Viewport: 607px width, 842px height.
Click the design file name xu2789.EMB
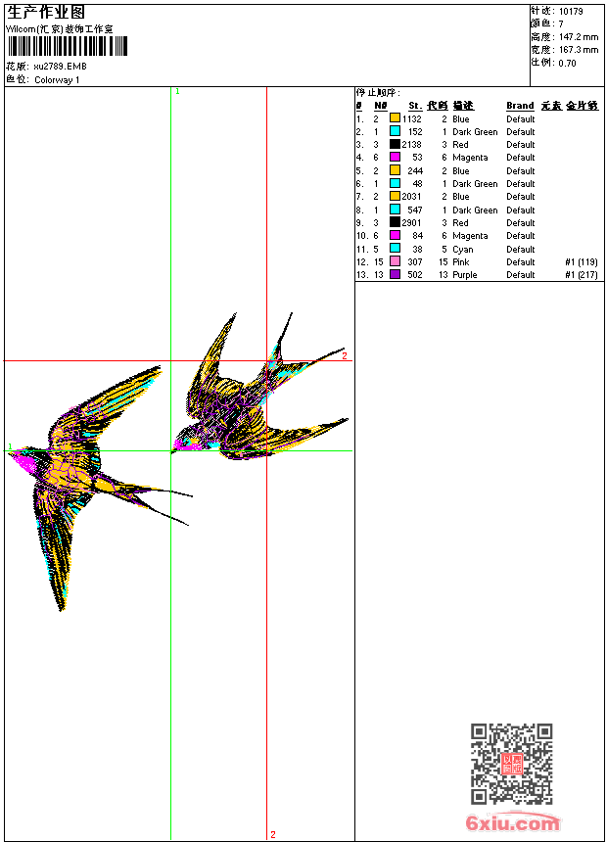[60, 67]
